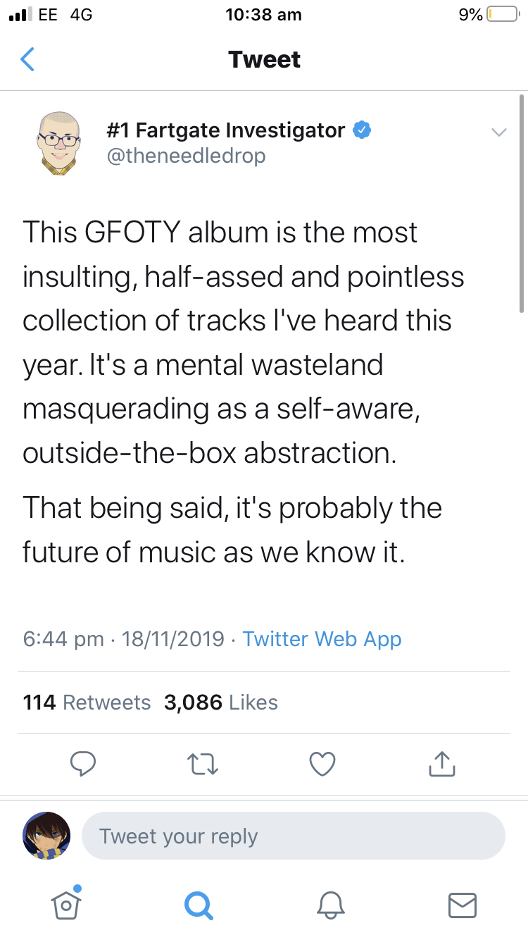Open the Messages envelope tab
Image resolution: width=528 pixels, height=940 pixels.
click(462, 905)
